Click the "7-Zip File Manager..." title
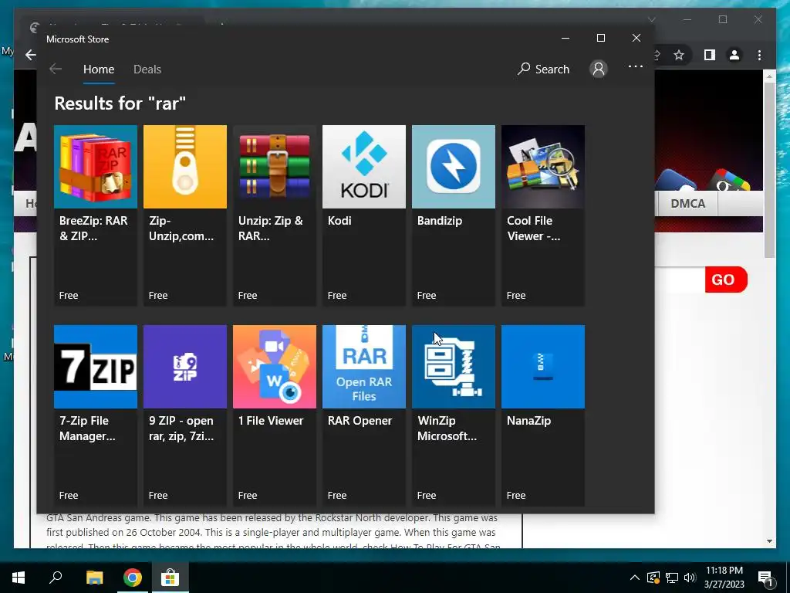The width and height of the screenshot is (790, 593). click(x=87, y=429)
